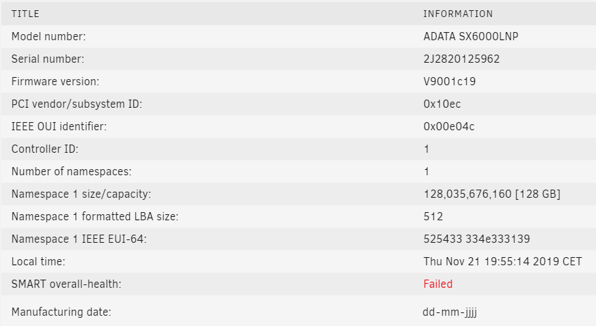Click the PCI vendor ID 0x10ec
The width and height of the screenshot is (596, 326).
tap(442, 104)
